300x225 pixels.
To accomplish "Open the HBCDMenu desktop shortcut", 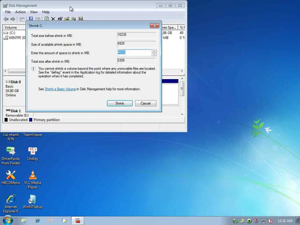I will click(x=11, y=177).
